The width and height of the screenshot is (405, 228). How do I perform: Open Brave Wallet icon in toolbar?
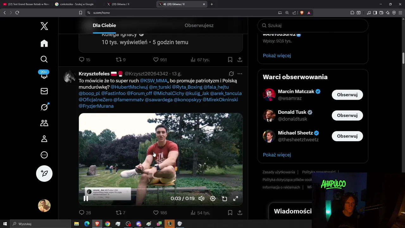[381, 13]
